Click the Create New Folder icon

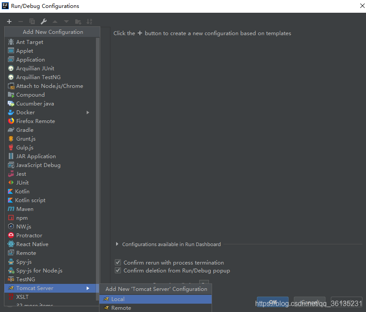78,21
